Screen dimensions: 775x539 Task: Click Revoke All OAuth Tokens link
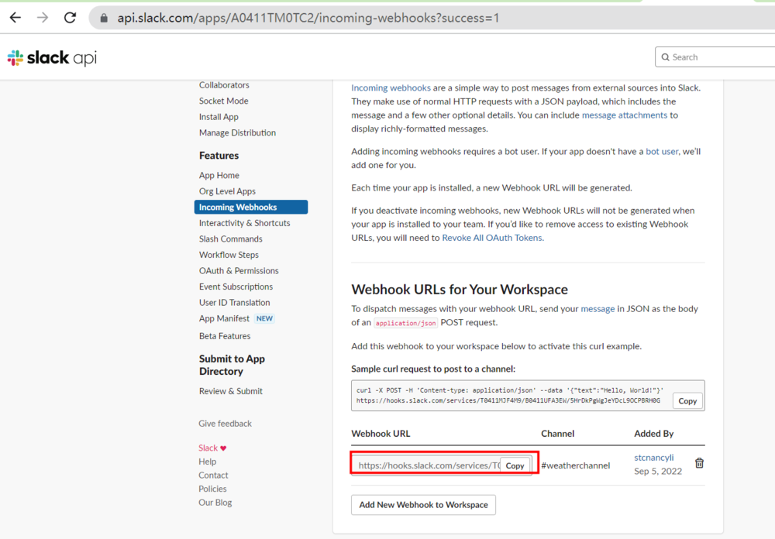(492, 238)
